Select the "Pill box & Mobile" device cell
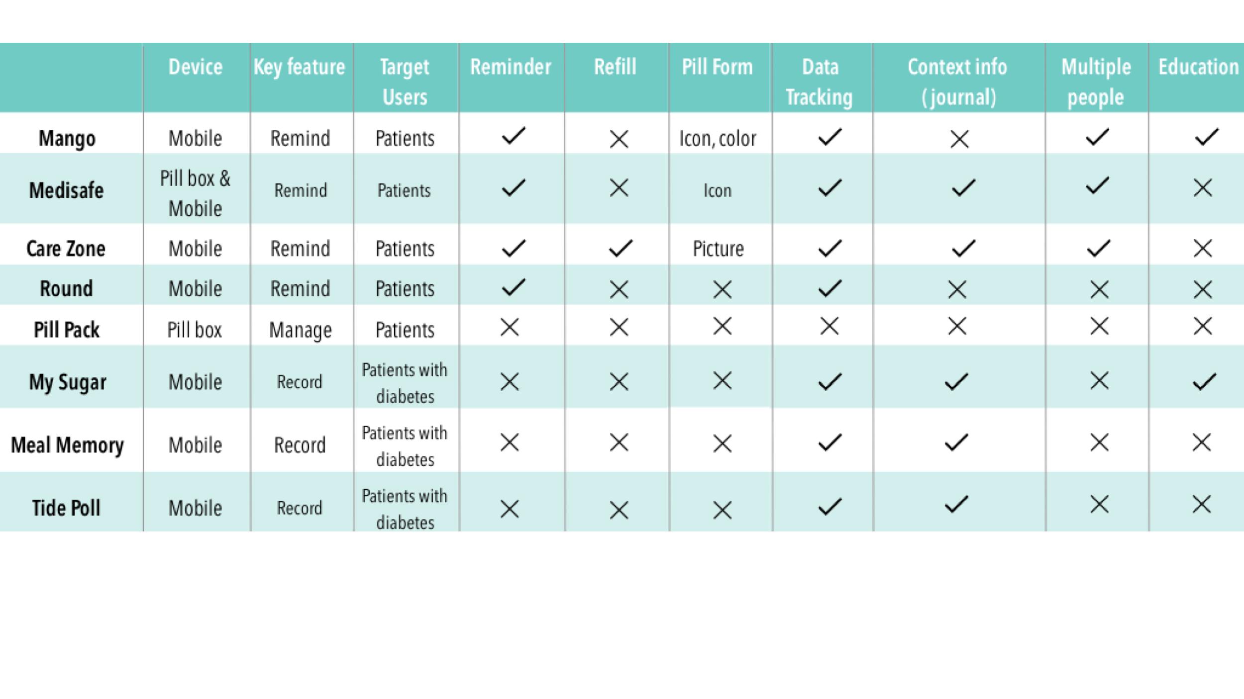This screenshot has width=1244, height=699. pos(196,193)
